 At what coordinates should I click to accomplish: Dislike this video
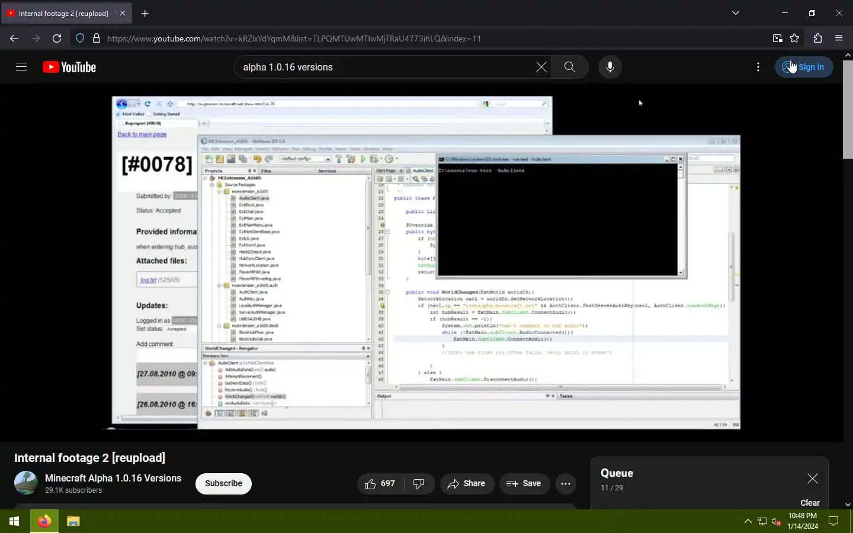tap(419, 484)
